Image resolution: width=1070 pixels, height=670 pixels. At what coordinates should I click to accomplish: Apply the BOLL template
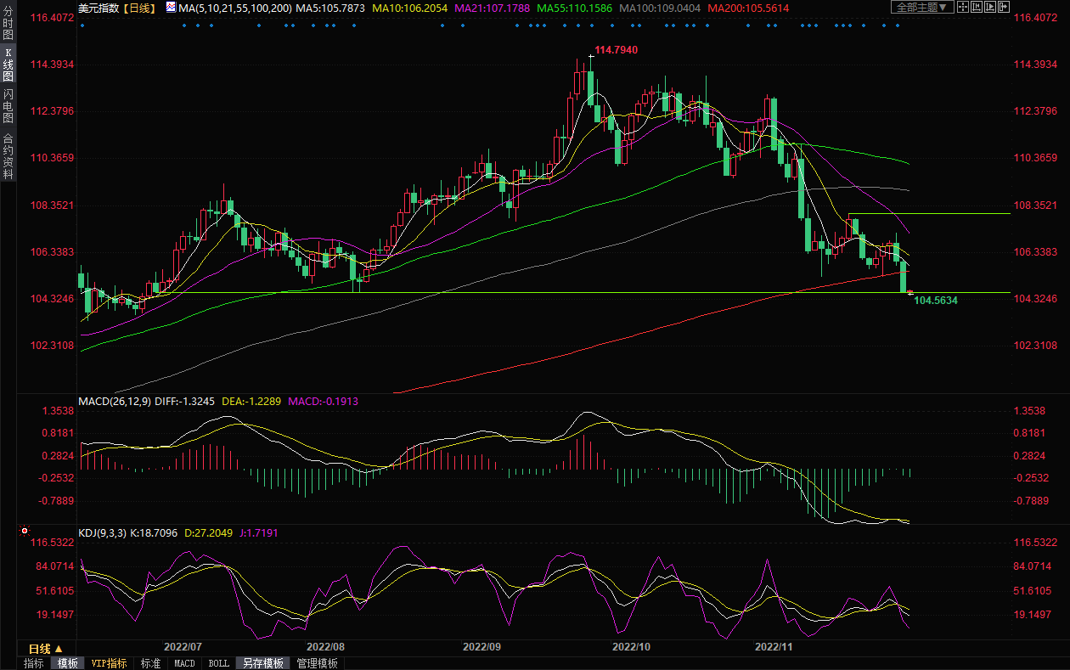(x=218, y=663)
